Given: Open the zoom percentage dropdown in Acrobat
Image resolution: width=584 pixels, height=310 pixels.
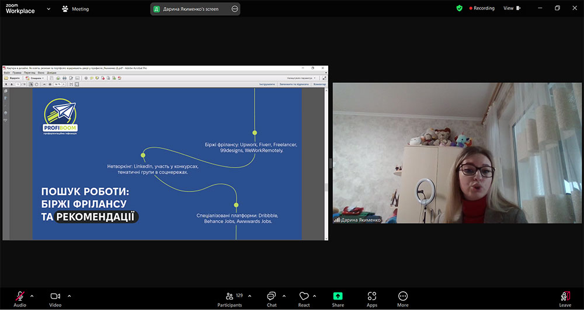Looking at the screenshot, I should click(x=64, y=85).
